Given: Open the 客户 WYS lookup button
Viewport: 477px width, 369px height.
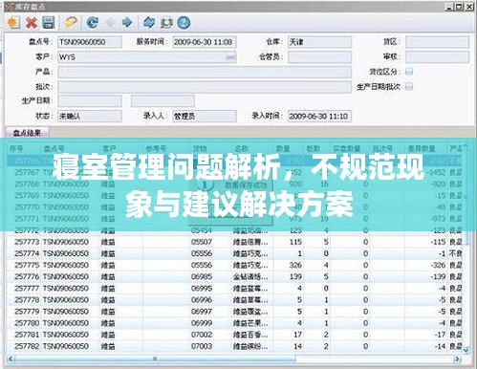Looking at the screenshot, I should click(x=230, y=57).
